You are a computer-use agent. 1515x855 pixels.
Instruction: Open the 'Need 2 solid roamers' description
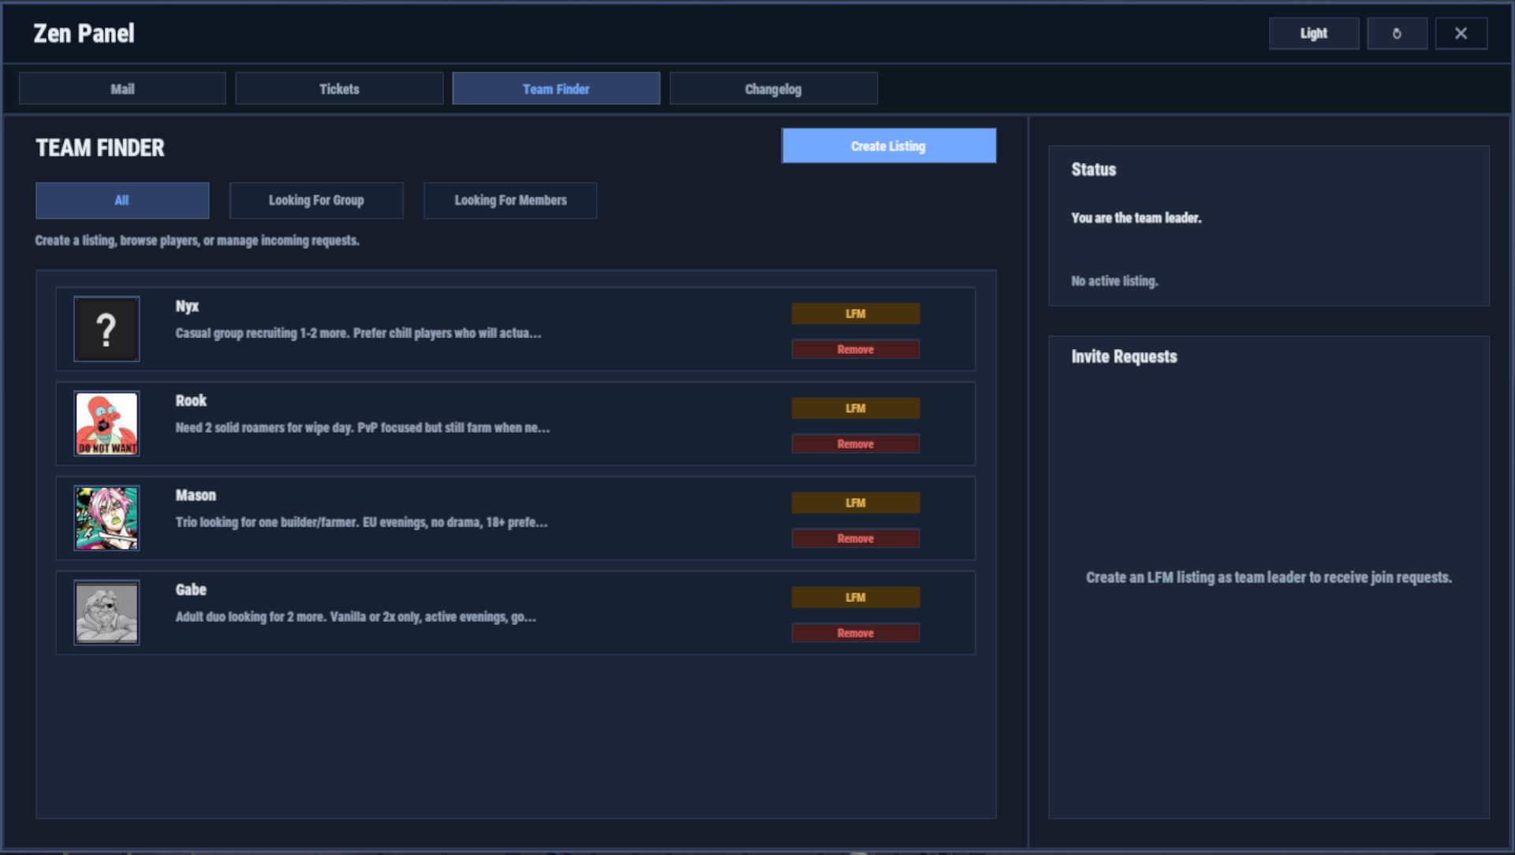[x=363, y=428]
